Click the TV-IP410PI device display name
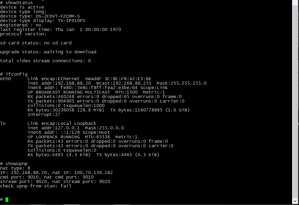This screenshot has width=299, height=205. 72,21
